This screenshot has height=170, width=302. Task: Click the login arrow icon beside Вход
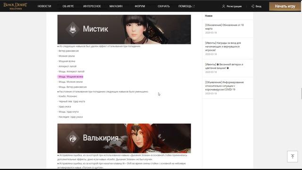pos(252,6)
